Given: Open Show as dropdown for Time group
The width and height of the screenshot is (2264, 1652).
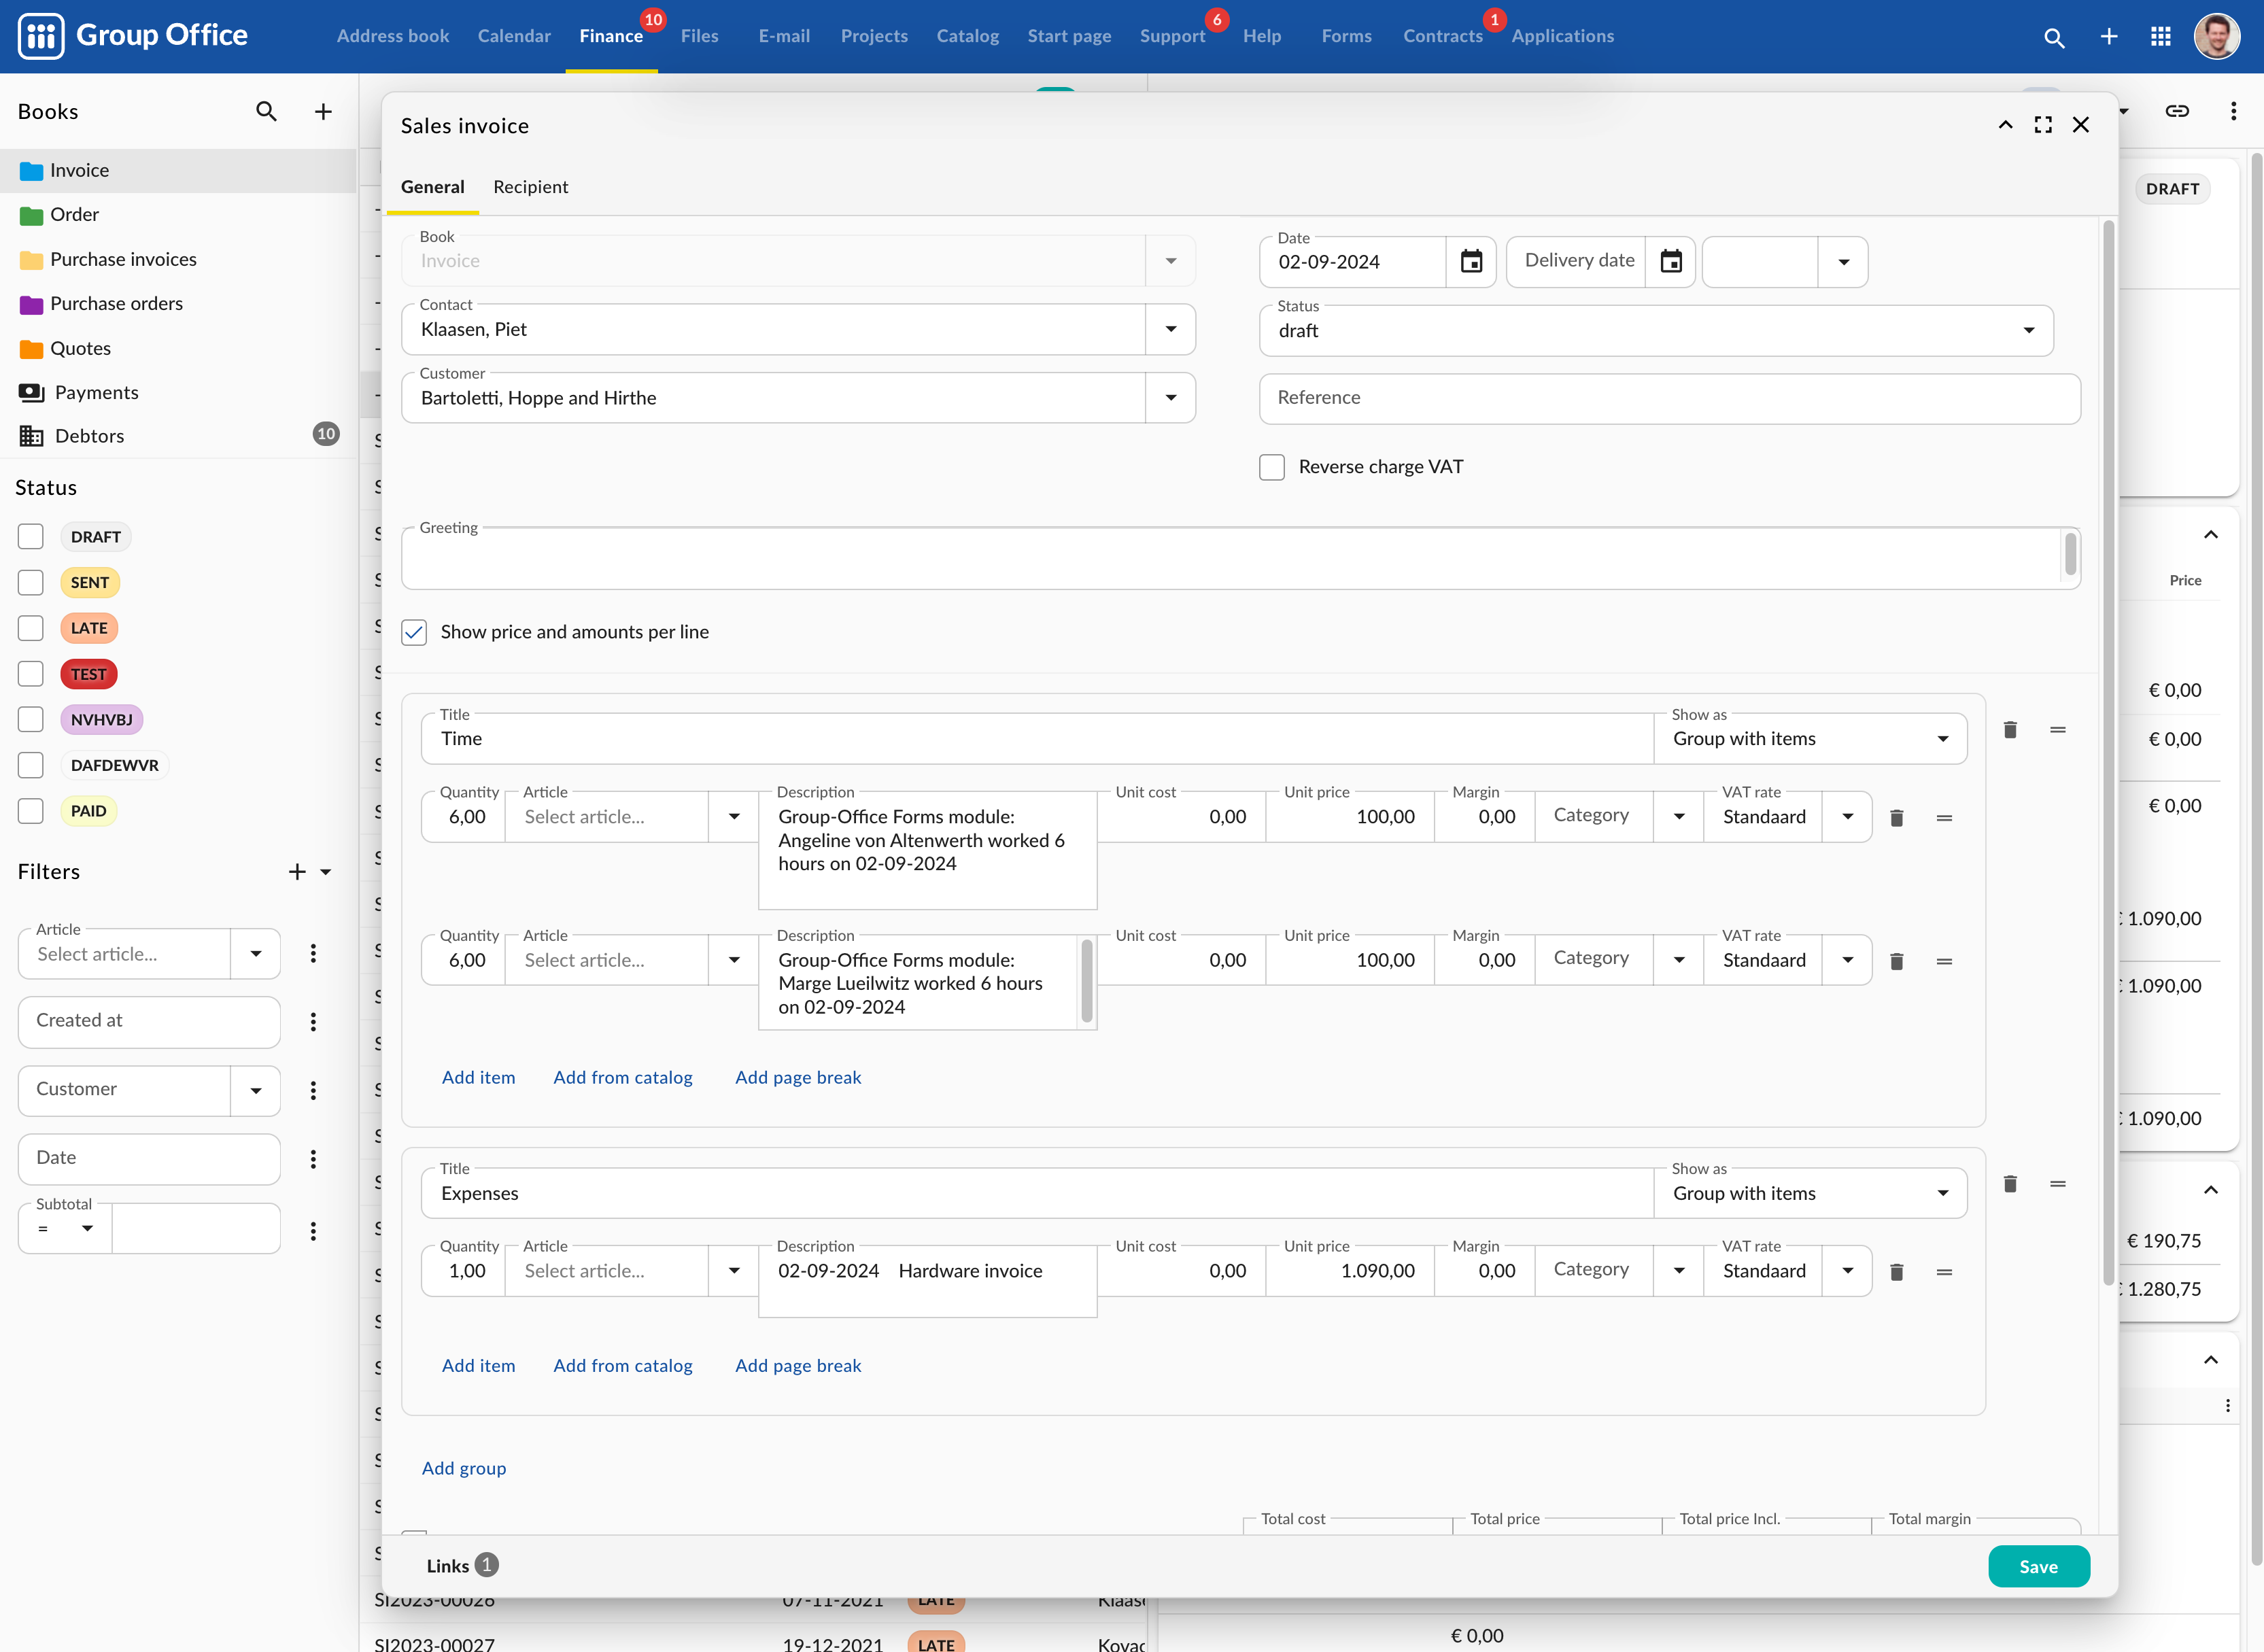Looking at the screenshot, I should [1943, 739].
